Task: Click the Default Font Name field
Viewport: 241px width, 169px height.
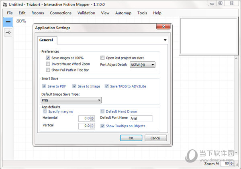Action: [141, 118]
